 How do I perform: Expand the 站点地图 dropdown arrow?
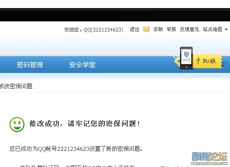(226, 29)
